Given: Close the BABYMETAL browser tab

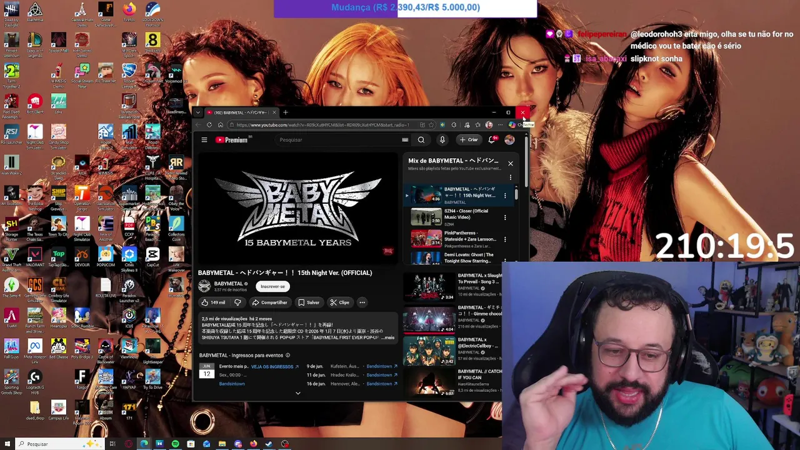Looking at the screenshot, I should click(x=274, y=112).
